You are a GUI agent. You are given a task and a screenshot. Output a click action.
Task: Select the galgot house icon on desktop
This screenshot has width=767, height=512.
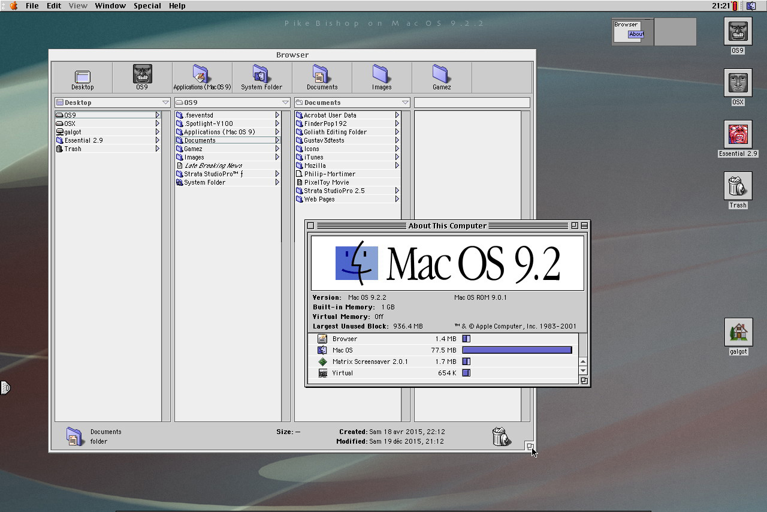[738, 333]
